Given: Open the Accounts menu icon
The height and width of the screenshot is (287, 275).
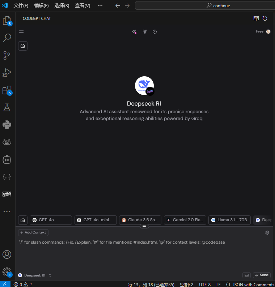Looking at the screenshot, I should pyautogui.click(x=7, y=254).
